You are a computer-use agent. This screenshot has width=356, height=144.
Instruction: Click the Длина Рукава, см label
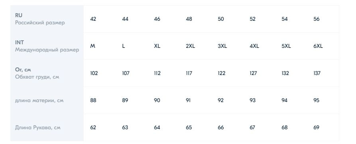[x=38, y=127]
